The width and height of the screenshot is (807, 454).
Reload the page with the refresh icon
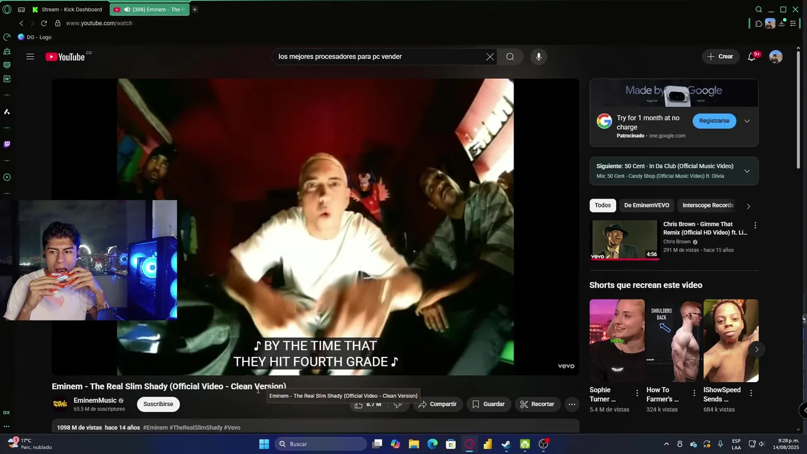tap(44, 23)
